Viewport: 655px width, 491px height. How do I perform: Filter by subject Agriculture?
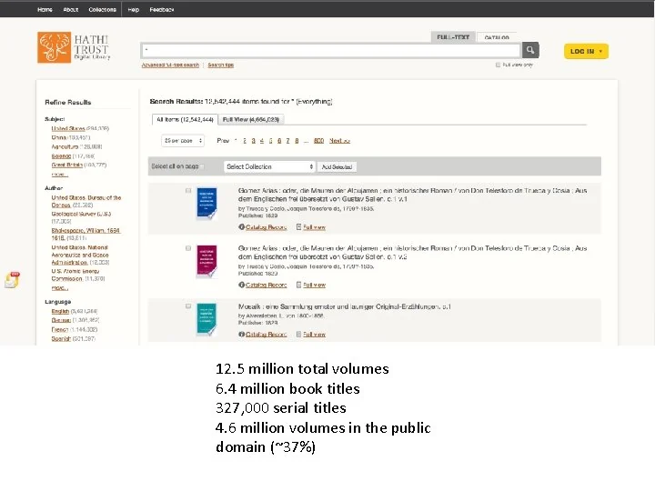pyautogui.click(x=65, y=146)
